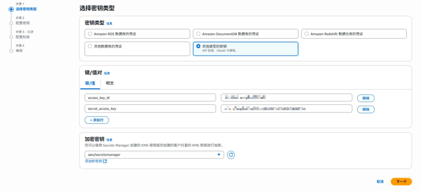The image size is (421, 191).
Task: Cancel with the 取消 button
Action: (x=380, y=182)
